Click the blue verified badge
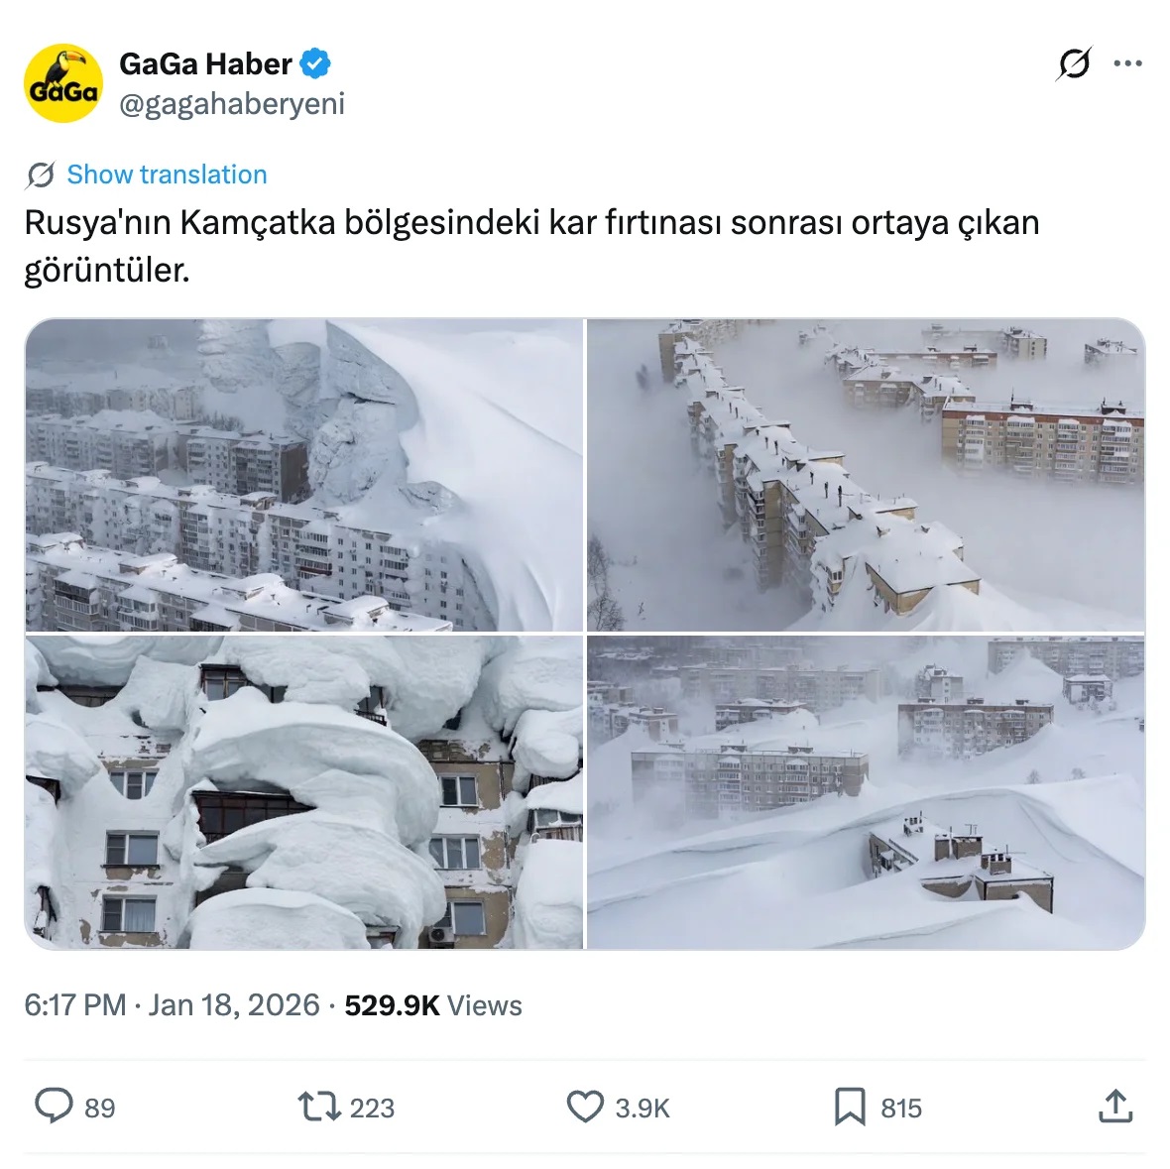The width and height of the screenshot is (1170, 1169). point(315,63)
